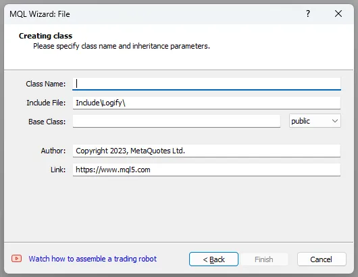The width and height of the screenshot is (358, 277).
Task: Edit the Author copyright field
Action: (x=207, y=151)
